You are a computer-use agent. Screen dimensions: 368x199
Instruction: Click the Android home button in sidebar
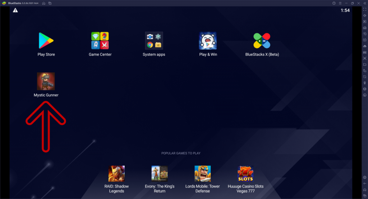[365, 190]
